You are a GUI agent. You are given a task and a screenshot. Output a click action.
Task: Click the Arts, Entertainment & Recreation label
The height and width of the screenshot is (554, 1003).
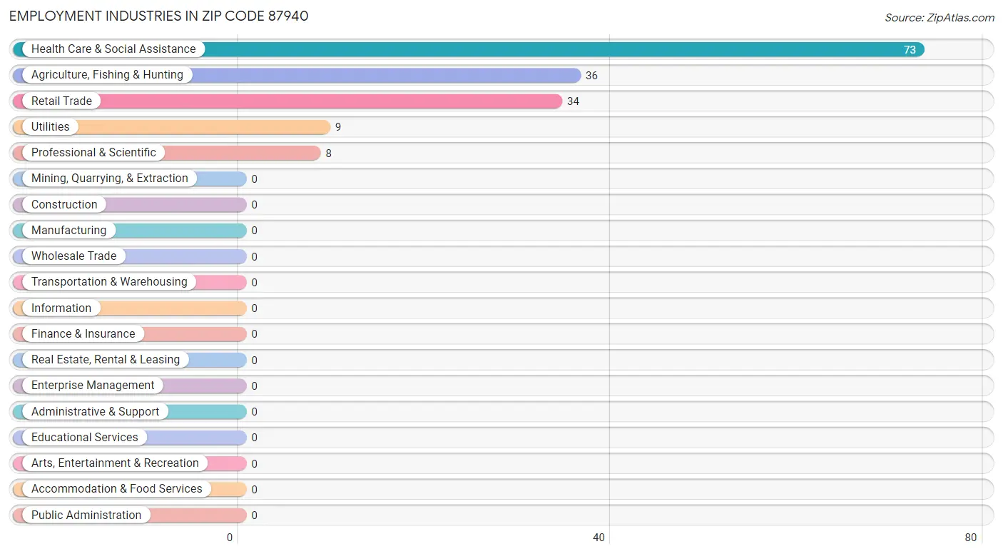(115, 463)
